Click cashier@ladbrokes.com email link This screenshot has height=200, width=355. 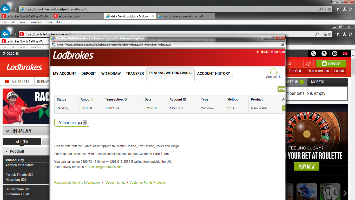[x=106, y=167]
